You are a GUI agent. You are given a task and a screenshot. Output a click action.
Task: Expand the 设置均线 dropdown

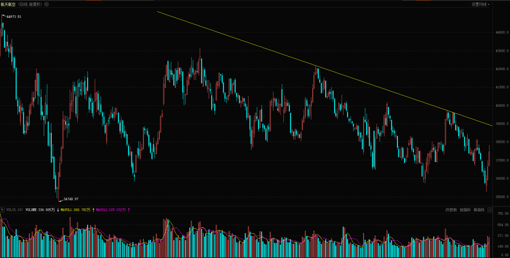click(479, 4)
